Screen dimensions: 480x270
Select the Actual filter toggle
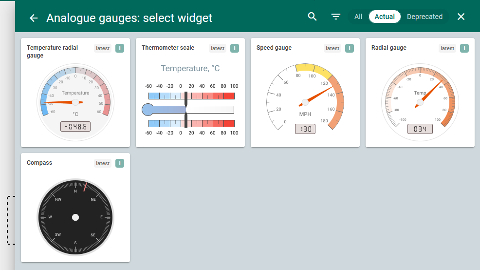385,17
